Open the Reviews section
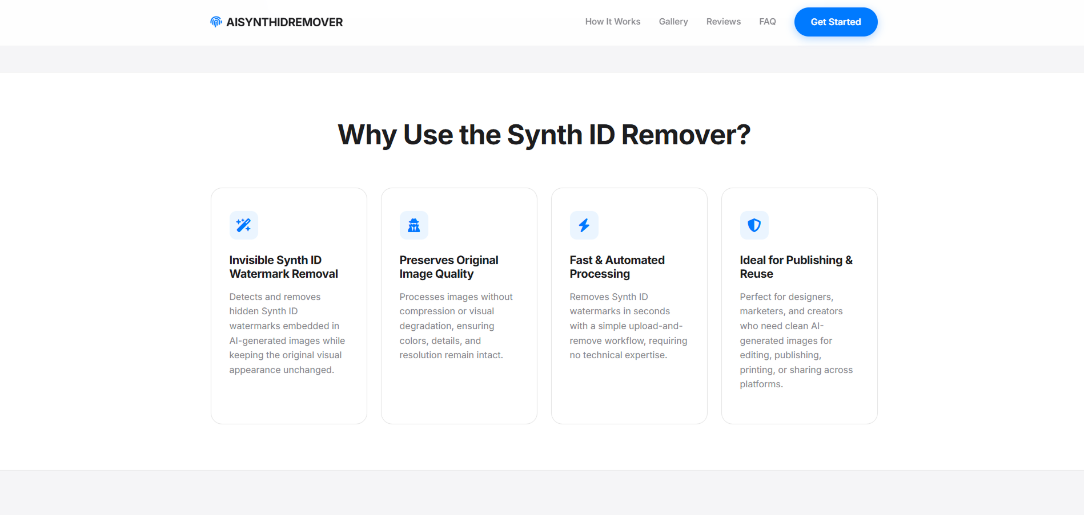Screen dimensions: 1084x515 point(723,21)
